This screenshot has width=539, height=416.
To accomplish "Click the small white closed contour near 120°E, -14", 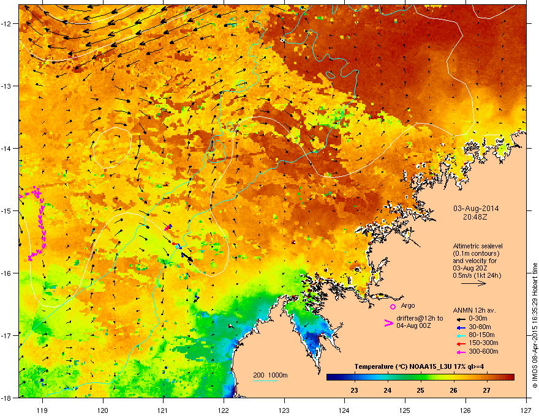I will (x=112, y=147).
